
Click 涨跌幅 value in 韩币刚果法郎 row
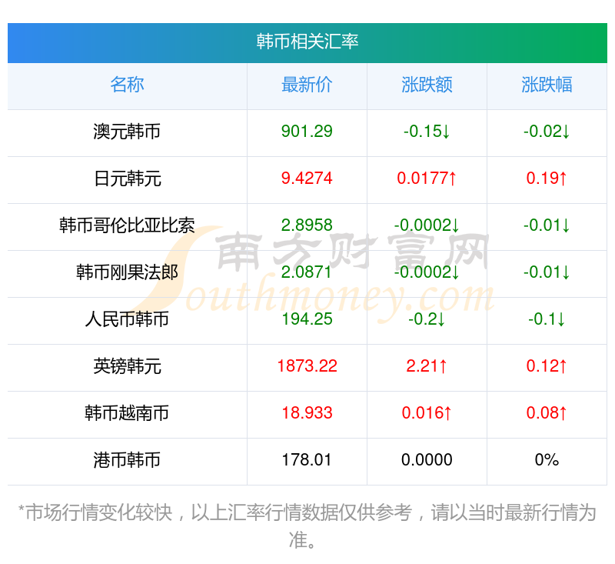(547, 272)
